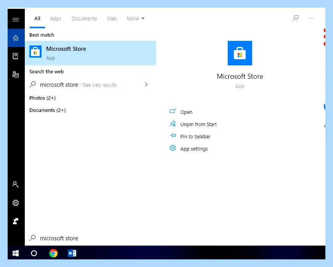Click the Unpin from Start icon

click(173, 124)
